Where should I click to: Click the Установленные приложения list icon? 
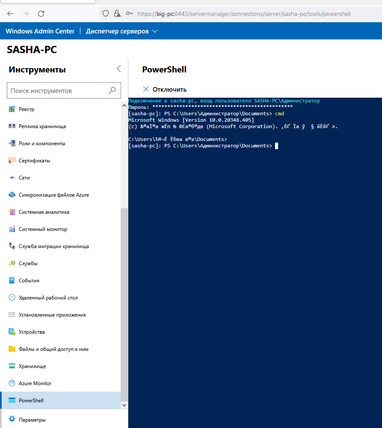12,315
